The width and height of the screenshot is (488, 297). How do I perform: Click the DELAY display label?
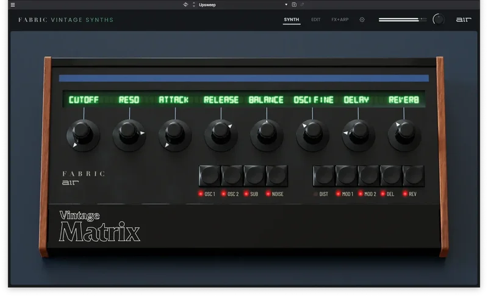click(x=356, y=100)
